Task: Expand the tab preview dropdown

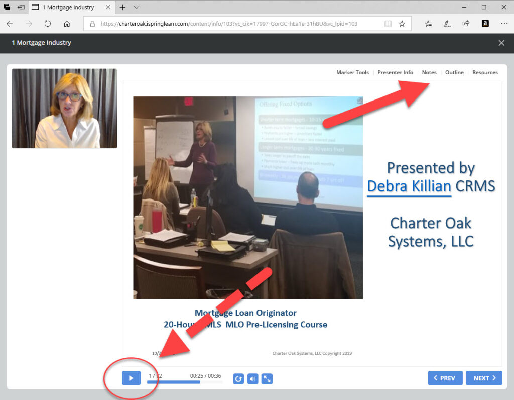Action: click(x=137, y=7)
